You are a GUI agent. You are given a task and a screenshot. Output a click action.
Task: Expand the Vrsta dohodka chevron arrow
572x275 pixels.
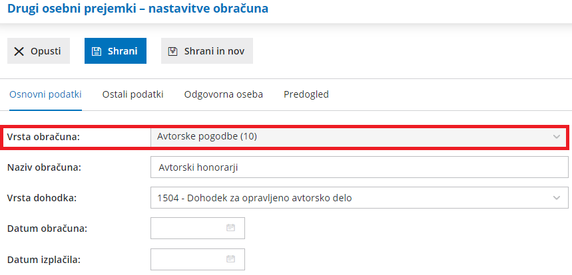557,197
